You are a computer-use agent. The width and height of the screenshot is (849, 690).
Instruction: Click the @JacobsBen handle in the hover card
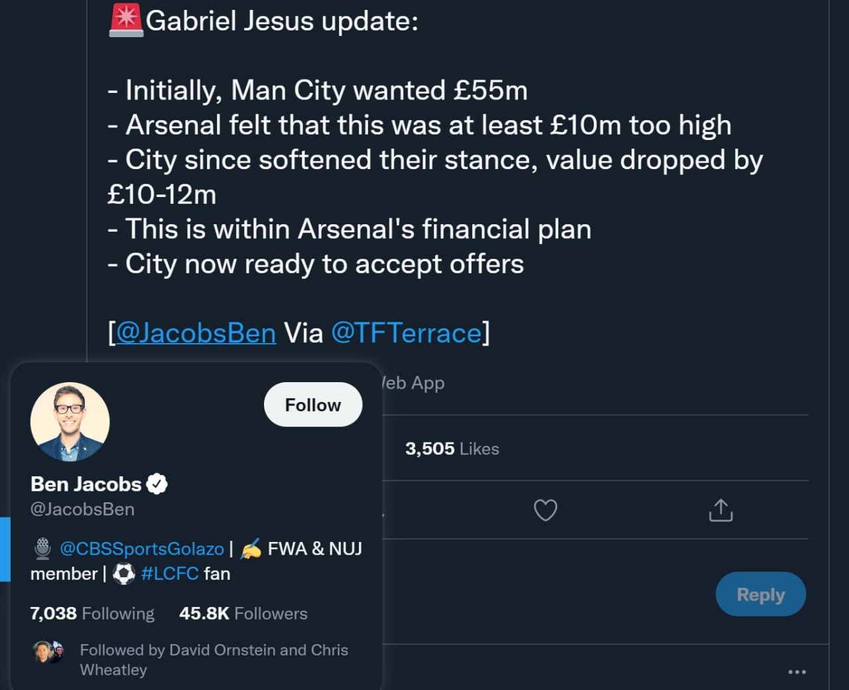(82, 510)
